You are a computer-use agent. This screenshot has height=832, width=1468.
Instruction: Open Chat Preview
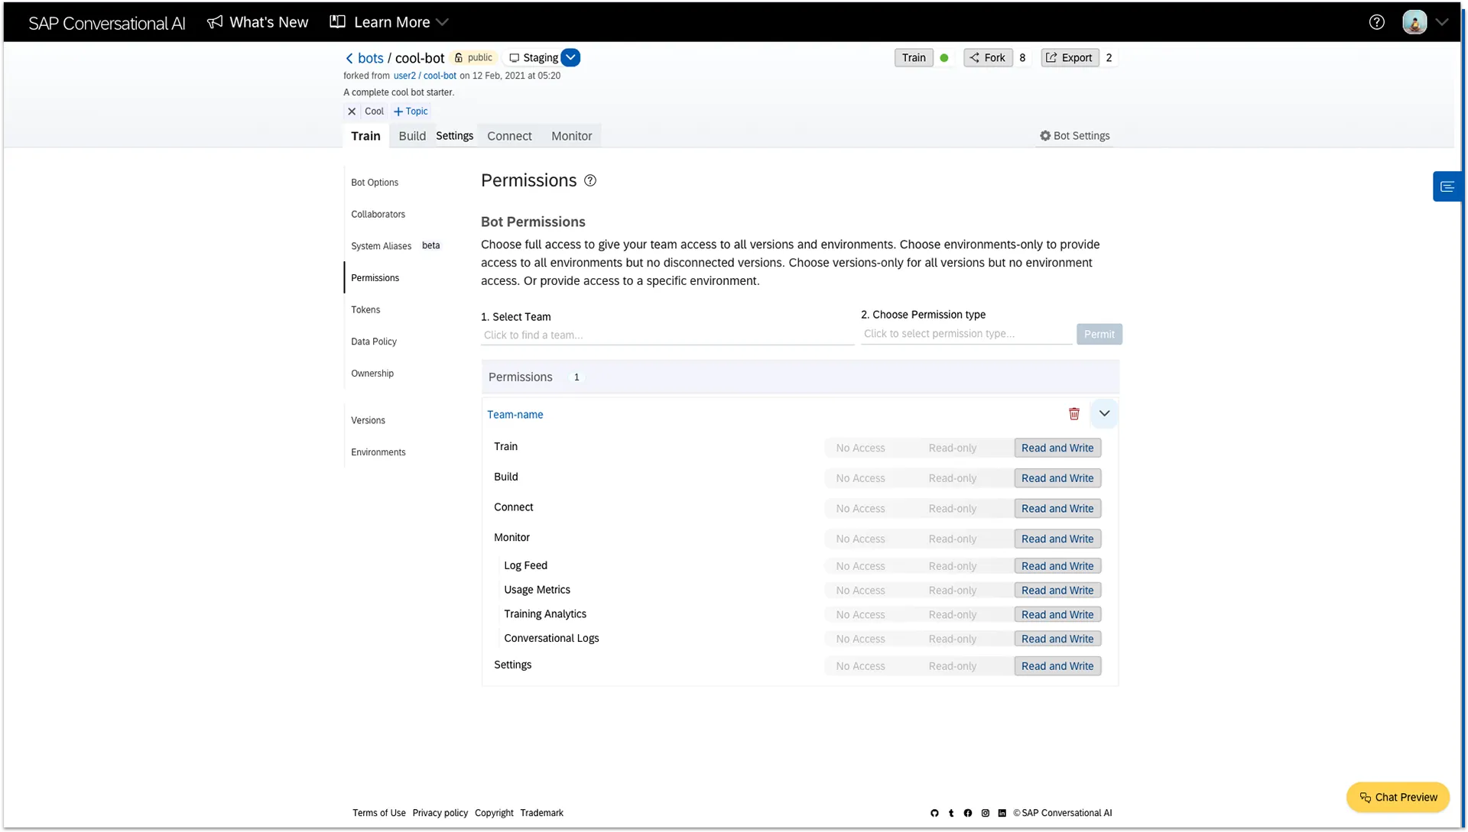tap(1398, 798)
